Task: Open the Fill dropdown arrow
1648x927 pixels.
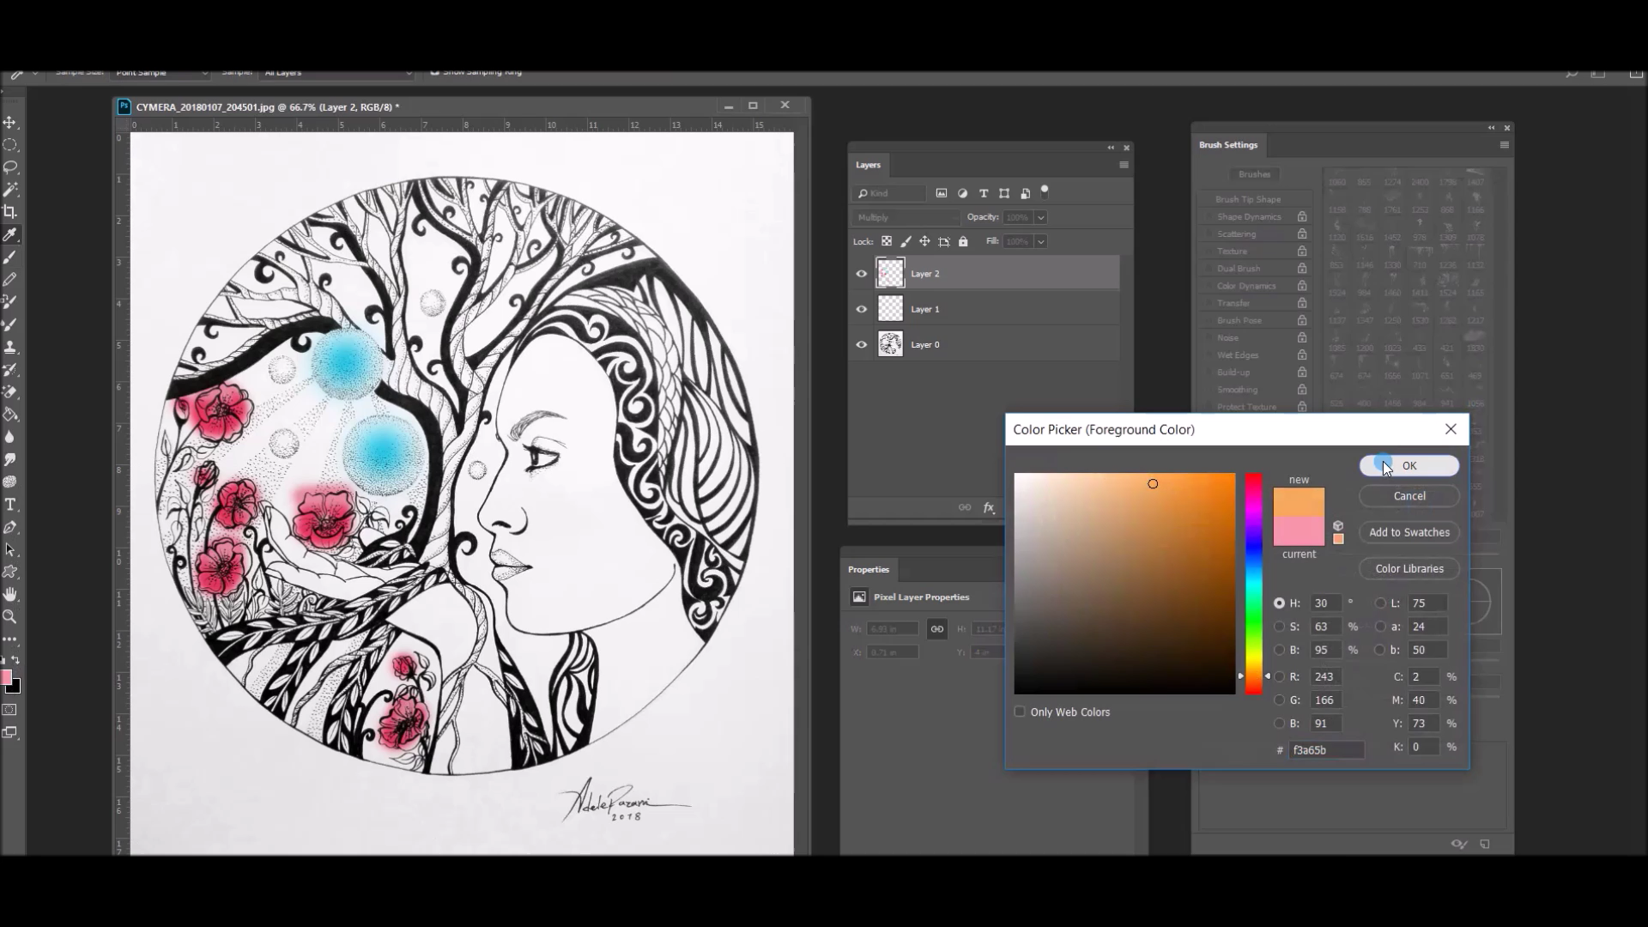Action: (x=1040, y=242)
